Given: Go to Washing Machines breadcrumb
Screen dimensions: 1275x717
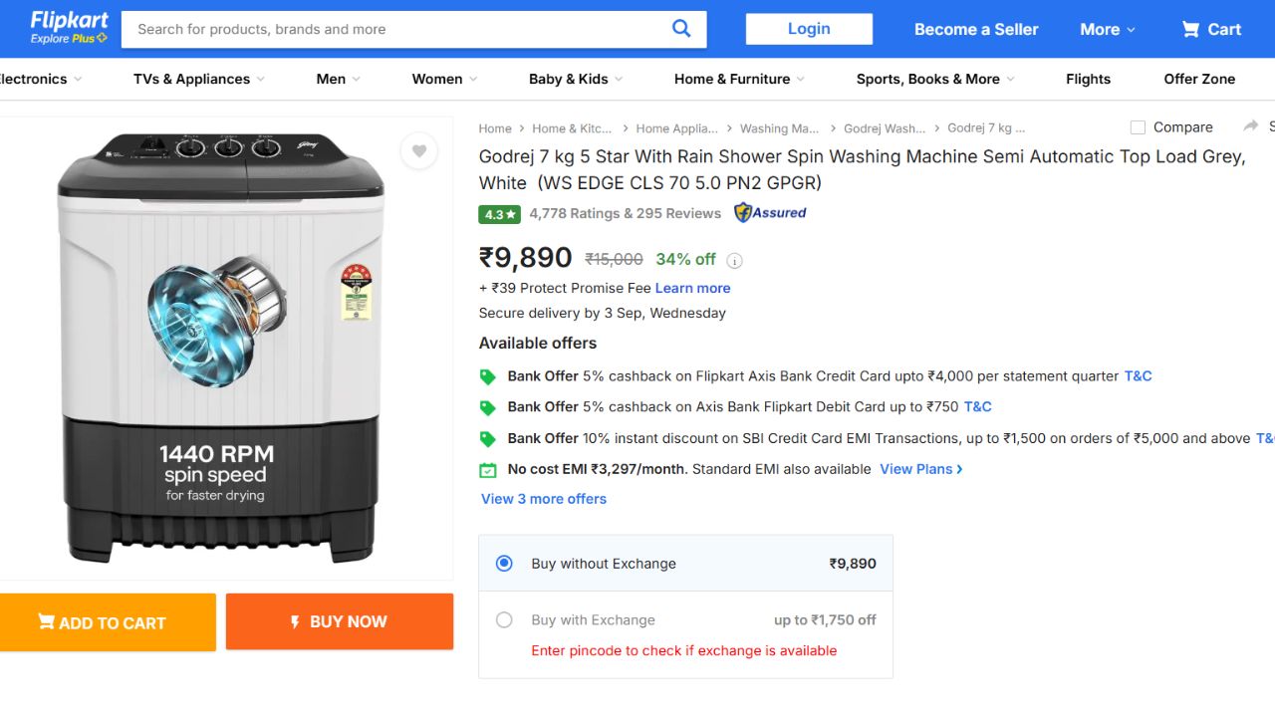Looking at the screenshot, I should (x=780, y=128).
